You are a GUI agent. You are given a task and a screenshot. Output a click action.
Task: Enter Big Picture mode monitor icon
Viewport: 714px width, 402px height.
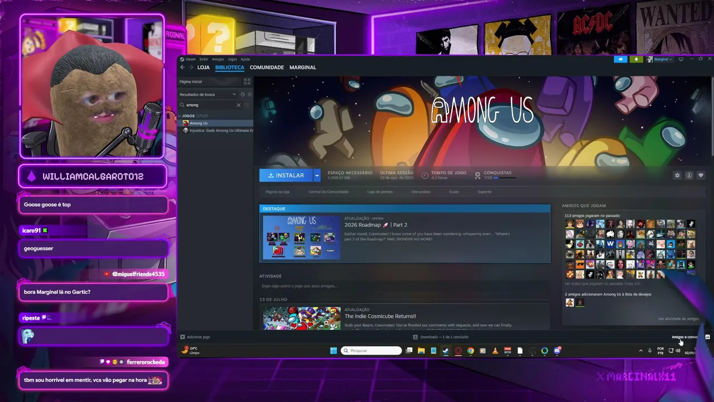click(x=681, y=59)
